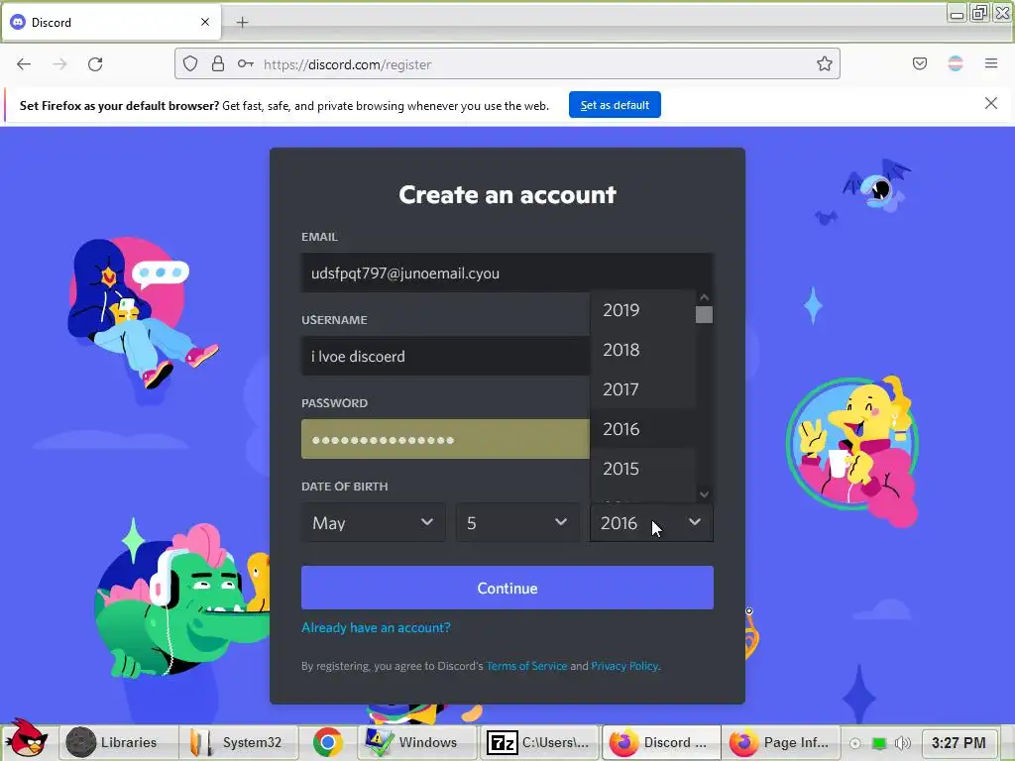
Task: Minimize the Firefox window
Action: [x=957, y=12]
